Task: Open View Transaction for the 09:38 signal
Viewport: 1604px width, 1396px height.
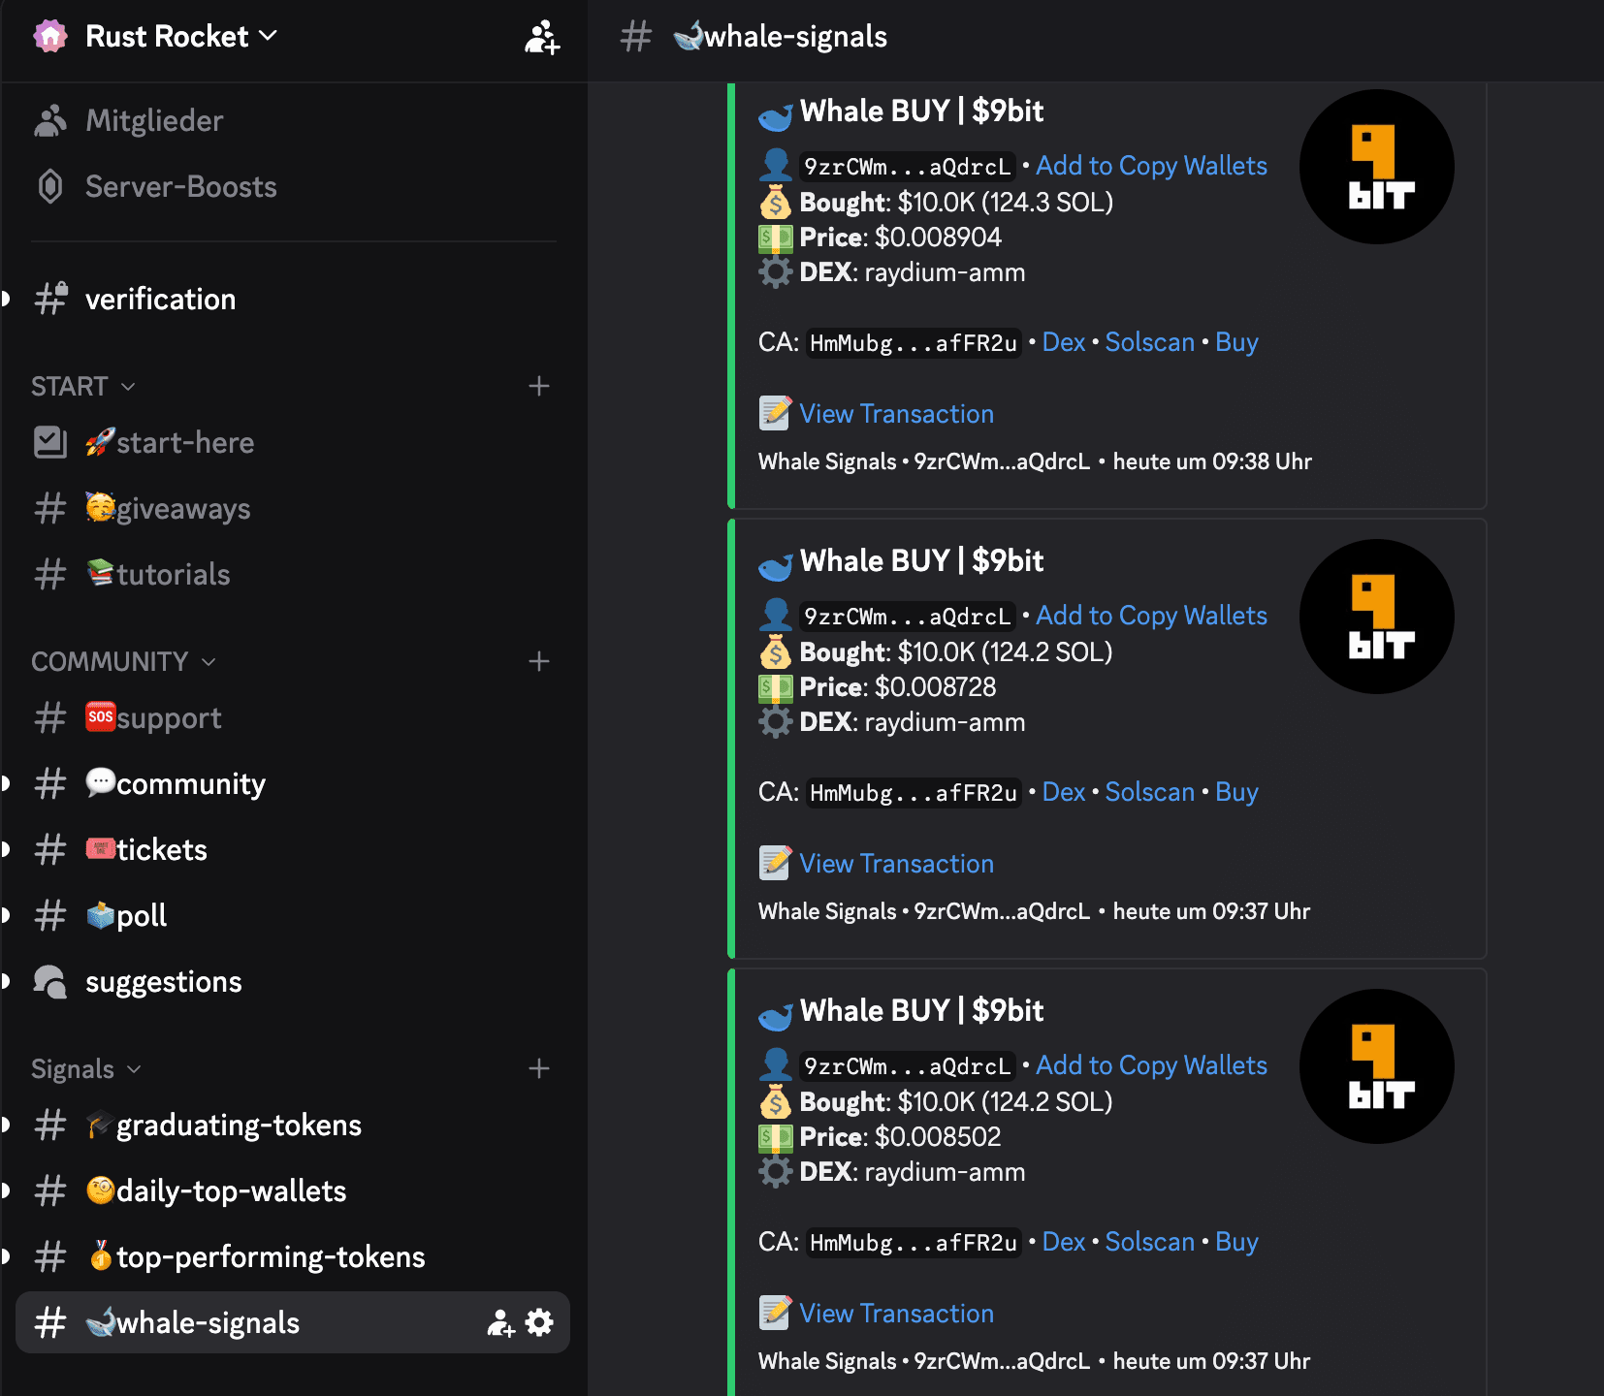Action: coord(896,414)
